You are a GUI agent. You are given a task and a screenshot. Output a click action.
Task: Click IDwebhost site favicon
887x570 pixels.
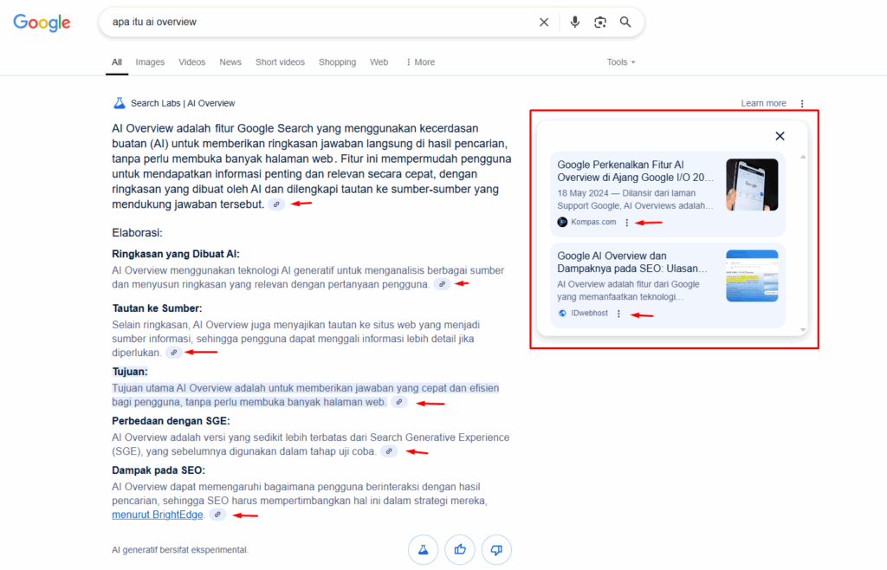[562, 314]
